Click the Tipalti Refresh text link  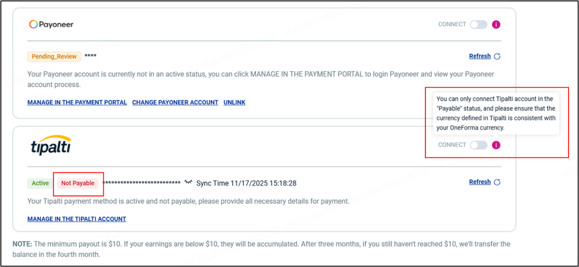click(480, 182)
